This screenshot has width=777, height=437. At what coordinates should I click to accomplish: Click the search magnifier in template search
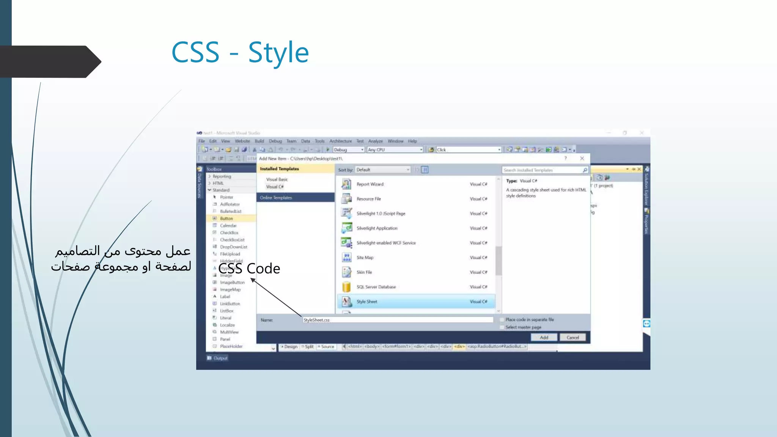click(x=585, y=170)
